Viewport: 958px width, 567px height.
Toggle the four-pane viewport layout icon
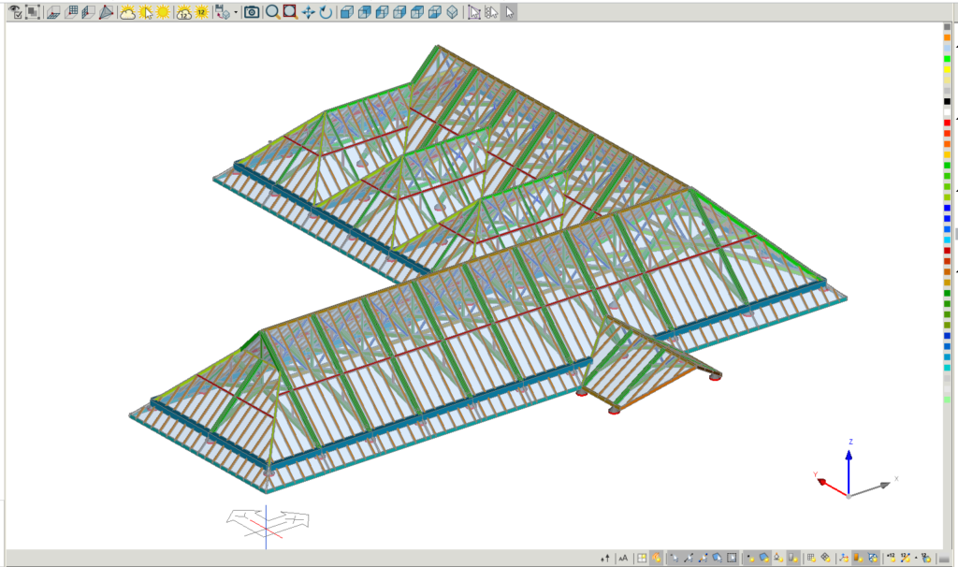point(642,558)
